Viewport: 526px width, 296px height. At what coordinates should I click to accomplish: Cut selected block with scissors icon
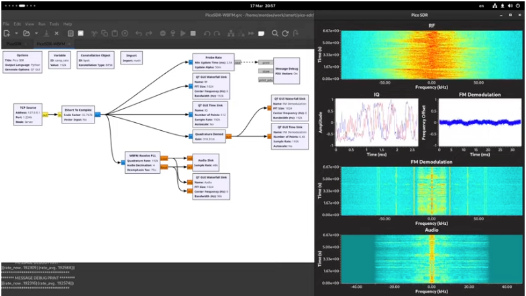click(x=94, y=34)
